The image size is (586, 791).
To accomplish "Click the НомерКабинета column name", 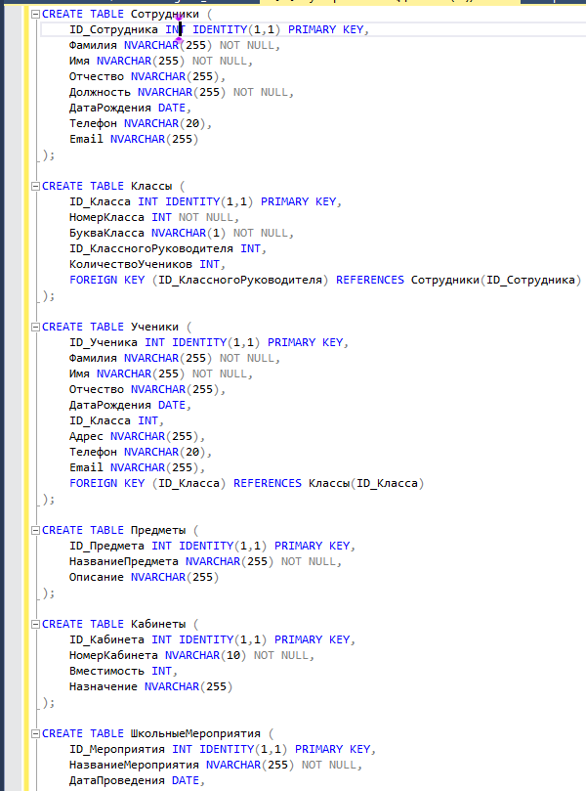I will click(x=113, y=655).
